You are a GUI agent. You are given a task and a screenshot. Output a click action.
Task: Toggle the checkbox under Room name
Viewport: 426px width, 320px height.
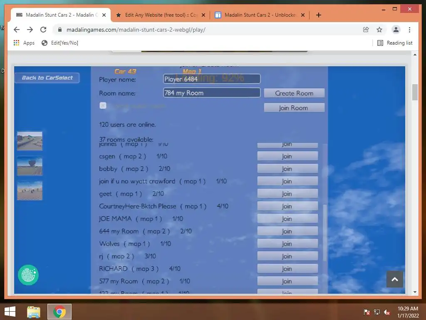tap(103, 105)
